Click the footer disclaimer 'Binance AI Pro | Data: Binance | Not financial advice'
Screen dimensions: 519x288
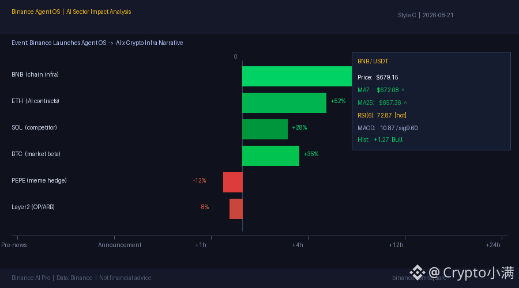tap(81, 278)
